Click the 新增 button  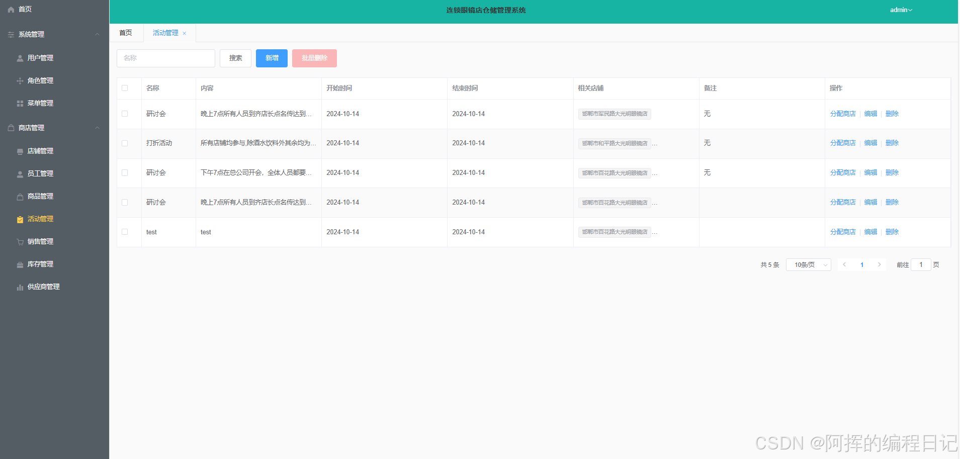[x=272, y=58]
